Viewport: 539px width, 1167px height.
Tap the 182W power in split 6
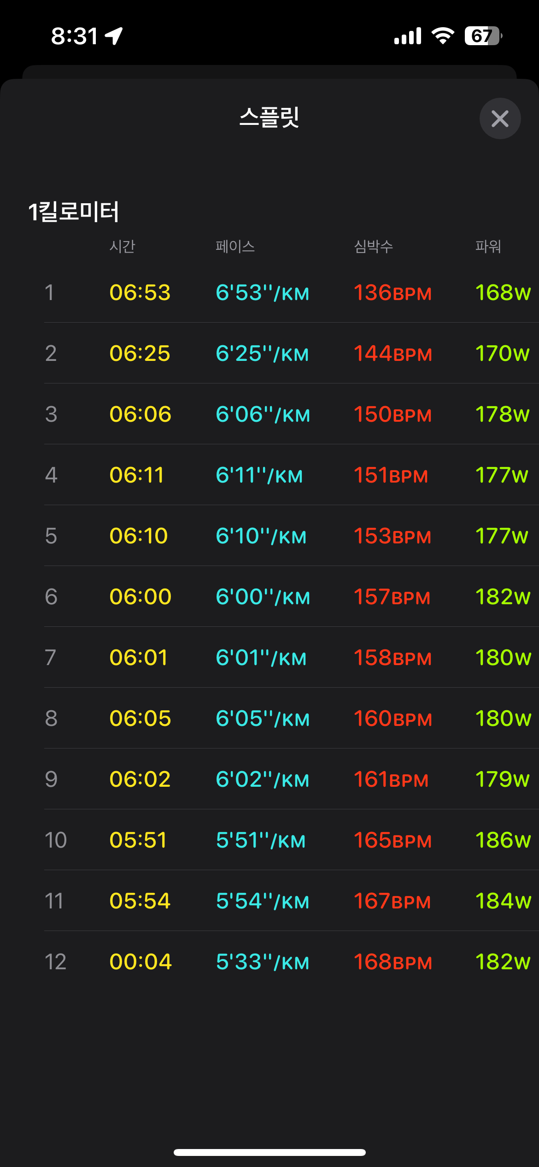[503, 597]
